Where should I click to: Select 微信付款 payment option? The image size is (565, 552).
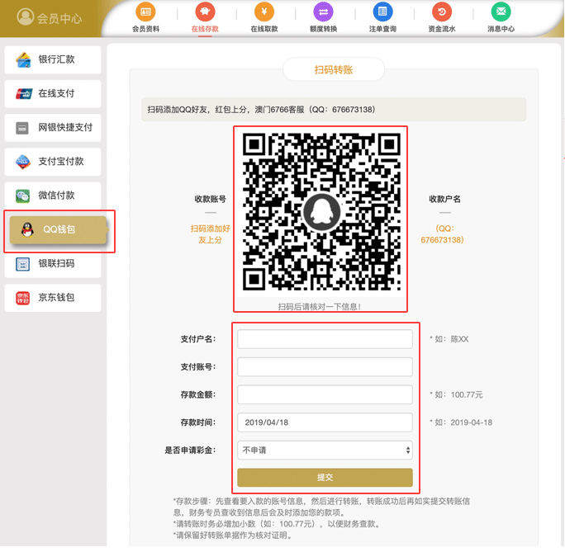coord(53,196)
